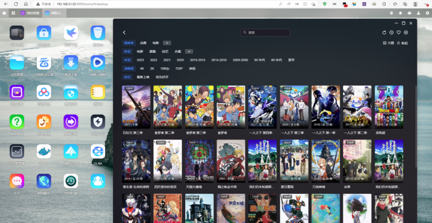The width and height of the screenshot is (432, 223).
Task: Open the external UPS shield icon
Action: pos(98,122)
